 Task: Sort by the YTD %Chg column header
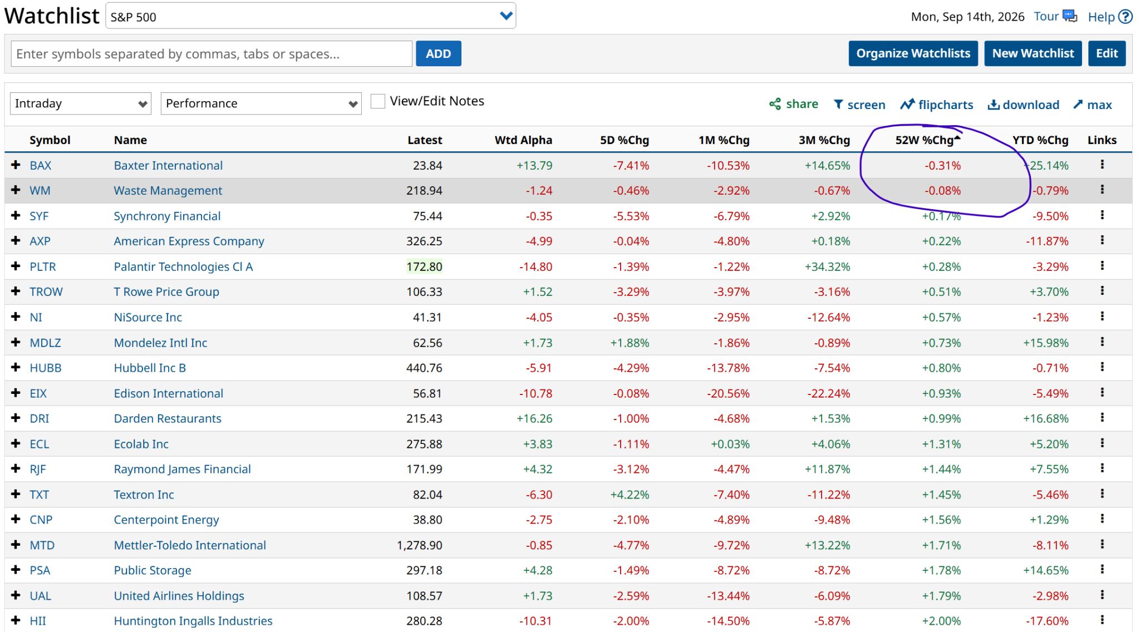pos(1040,140)
